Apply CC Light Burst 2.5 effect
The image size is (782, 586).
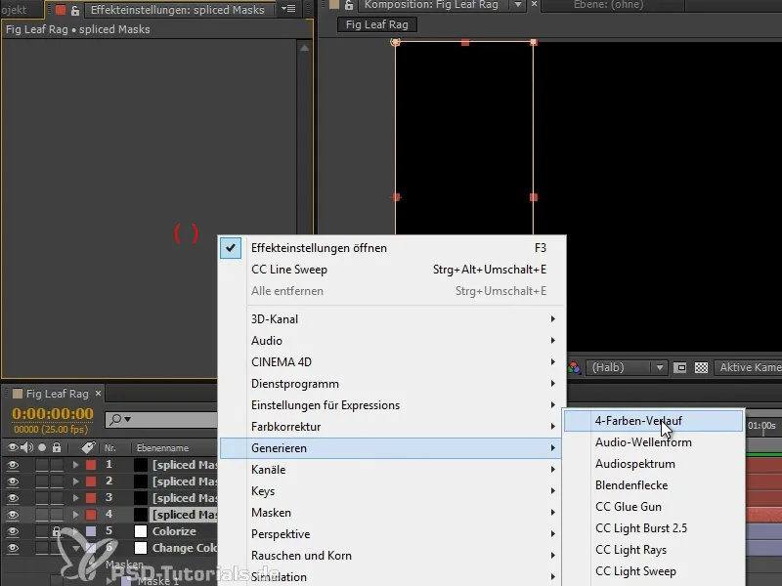[x=653, y=527]
